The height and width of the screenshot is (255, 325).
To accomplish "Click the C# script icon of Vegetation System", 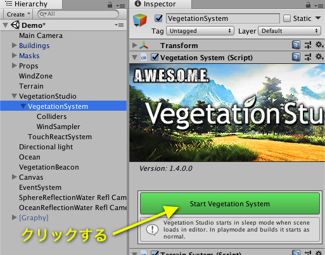I will 144,58.
